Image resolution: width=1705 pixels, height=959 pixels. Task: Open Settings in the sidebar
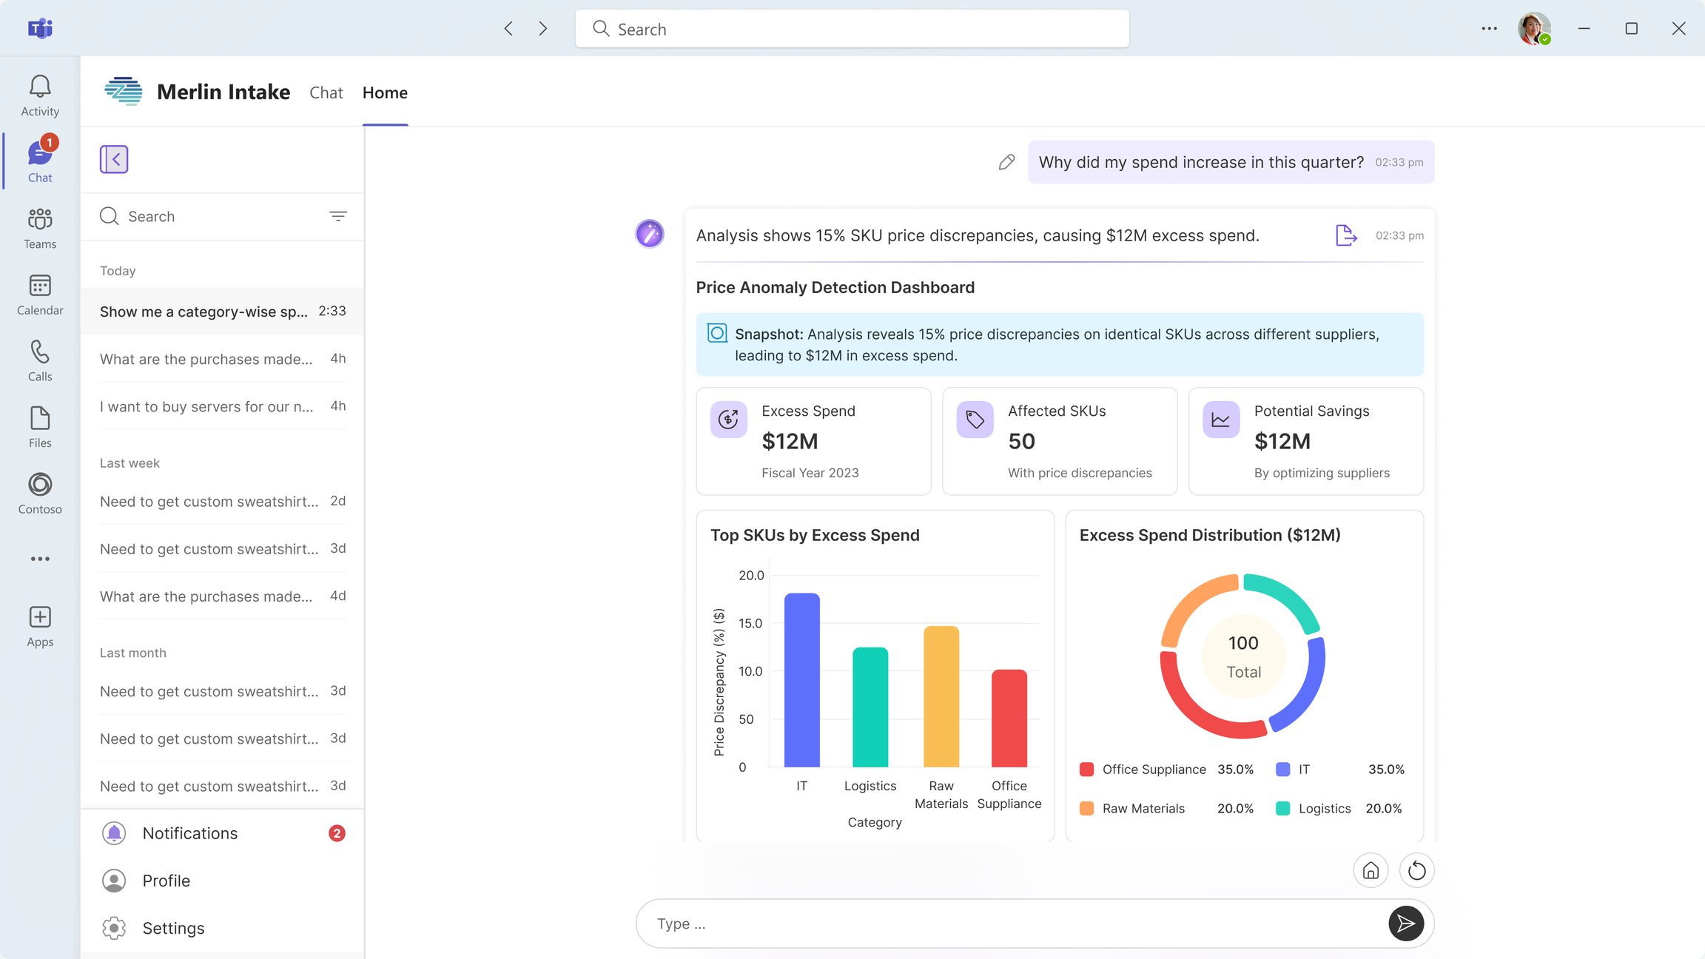pos(222,928)
